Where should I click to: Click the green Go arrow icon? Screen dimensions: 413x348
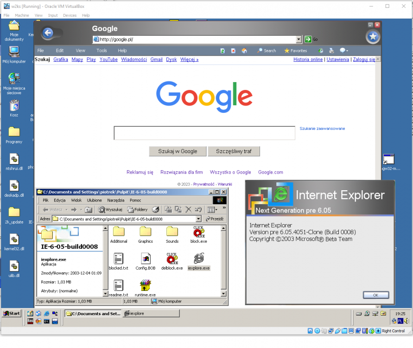click(x=308, y=39)
